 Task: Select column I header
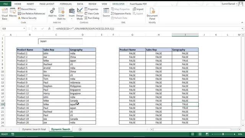(x=185, y=35)
